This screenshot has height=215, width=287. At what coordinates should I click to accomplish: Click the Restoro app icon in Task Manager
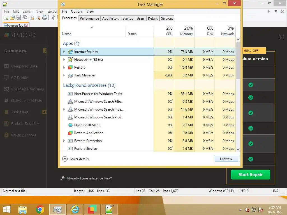coord(70,67)
